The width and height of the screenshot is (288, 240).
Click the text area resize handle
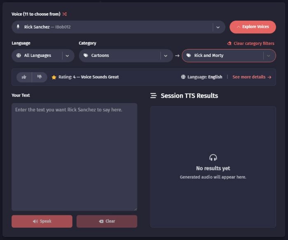pos(135,209)
